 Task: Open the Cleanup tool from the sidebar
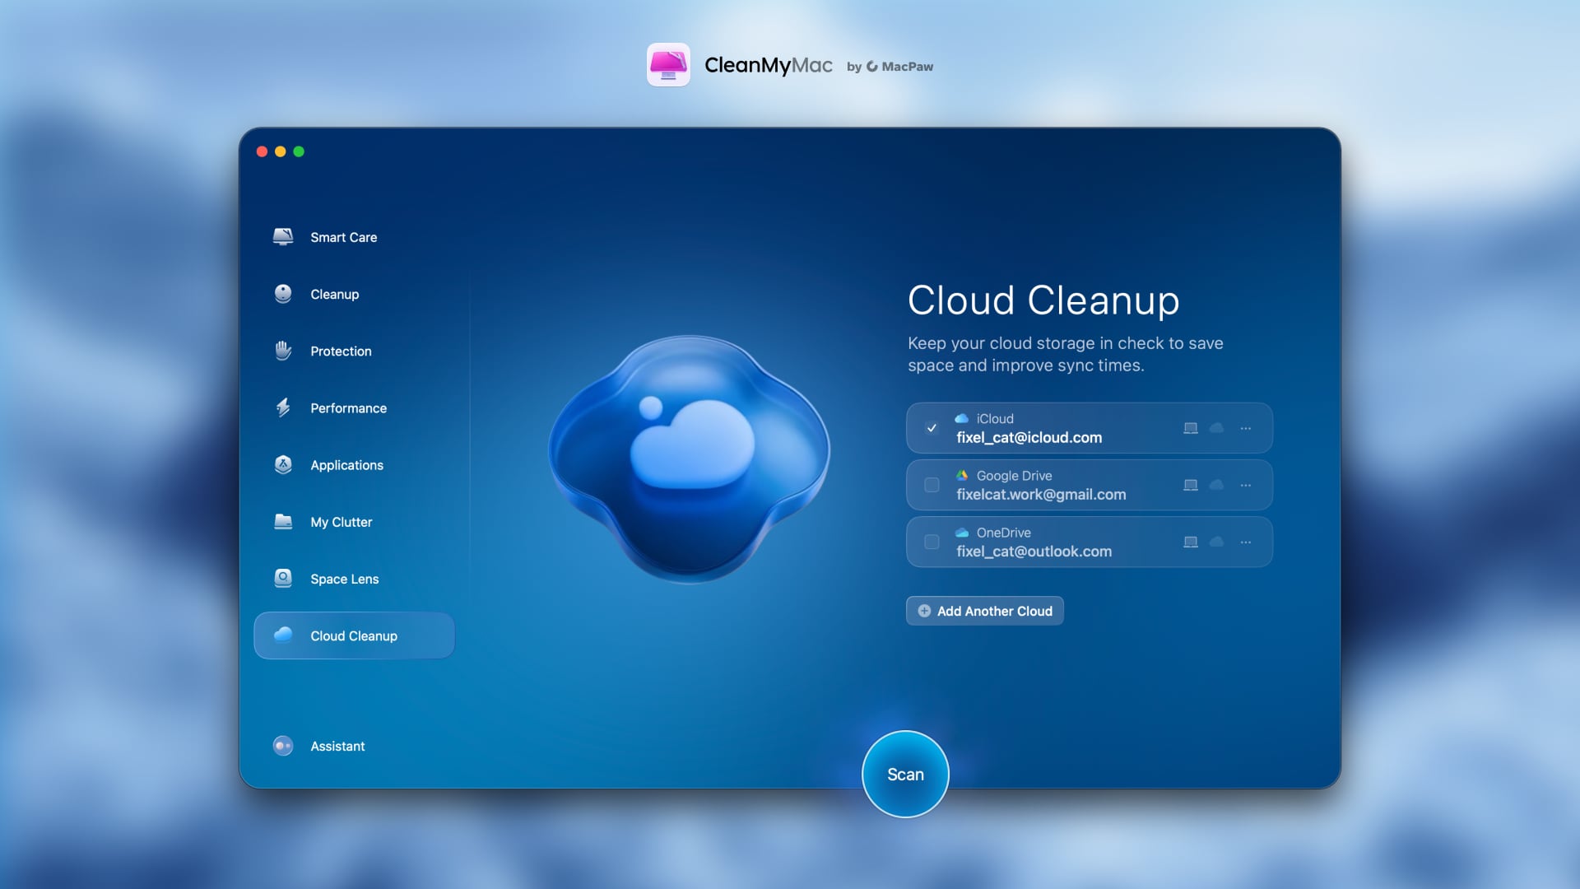pos(283,294)
